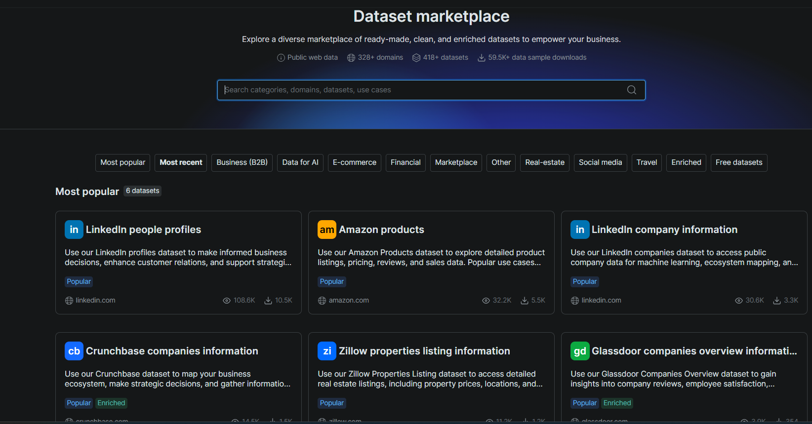Select the Travel category tab
The image size is (812, 424).
647,162
